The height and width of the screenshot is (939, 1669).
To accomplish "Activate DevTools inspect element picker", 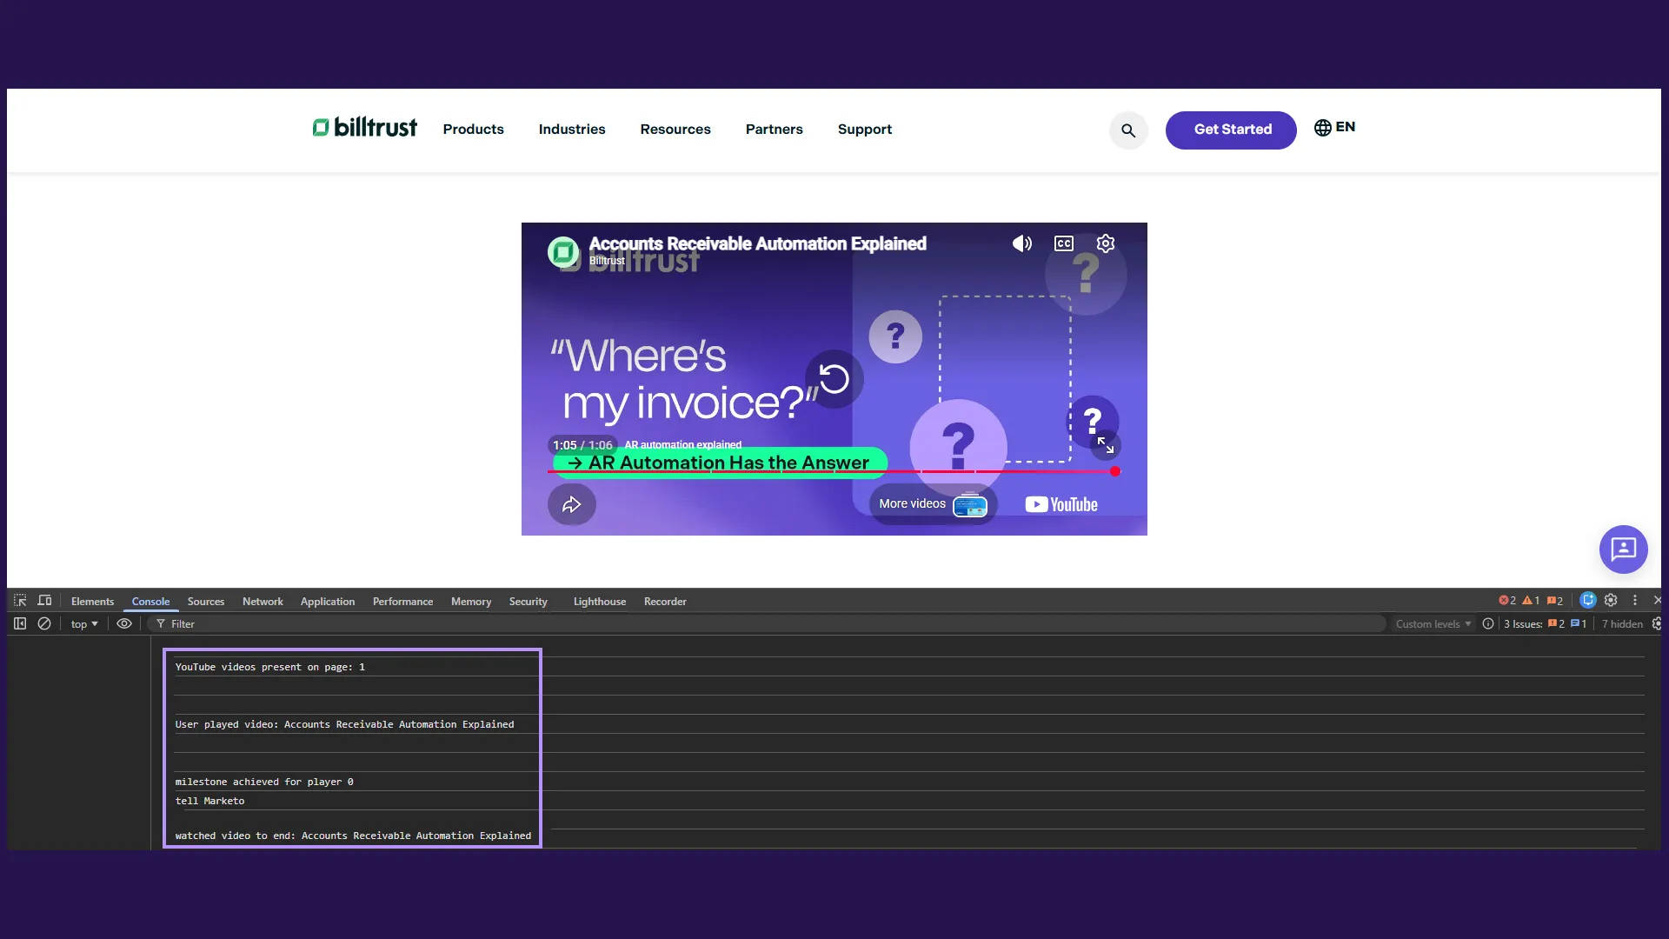I will [20, 601].
